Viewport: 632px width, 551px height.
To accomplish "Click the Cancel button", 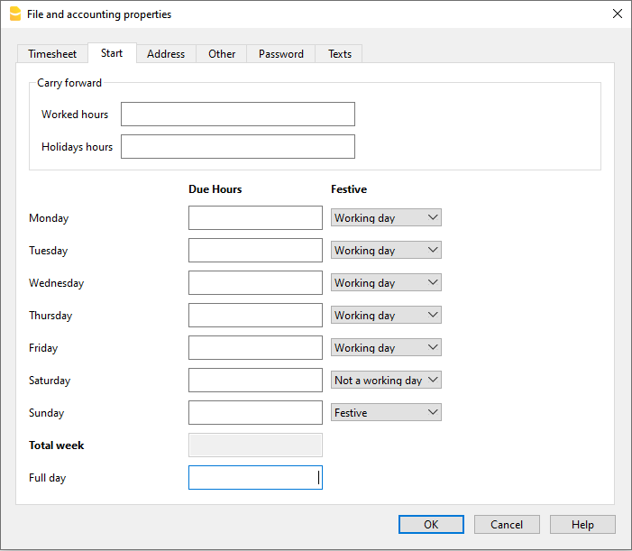I will pyautogui.click(x=507, y=525).
